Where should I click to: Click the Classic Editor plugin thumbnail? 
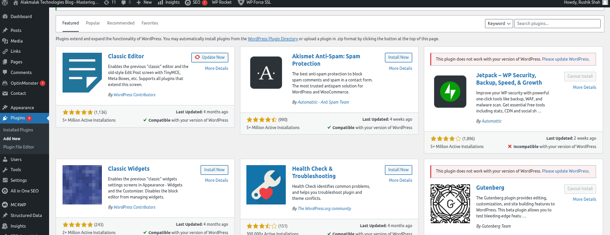82,73
